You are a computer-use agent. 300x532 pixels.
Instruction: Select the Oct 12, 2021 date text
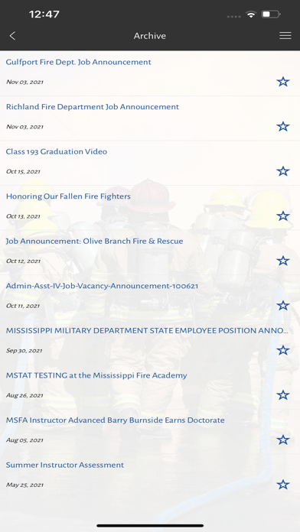[x=23, y=261]
